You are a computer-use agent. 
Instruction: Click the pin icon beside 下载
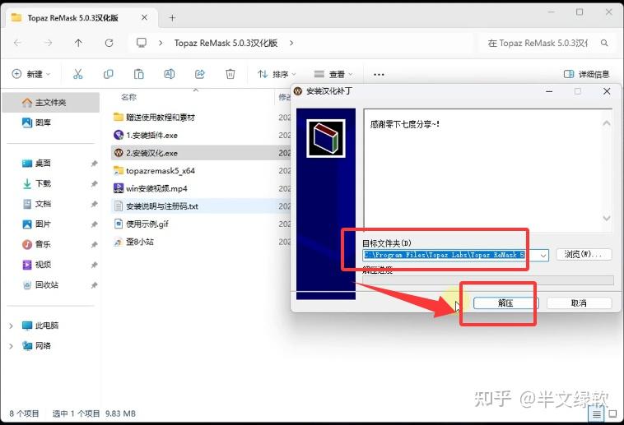coord(94,183)
